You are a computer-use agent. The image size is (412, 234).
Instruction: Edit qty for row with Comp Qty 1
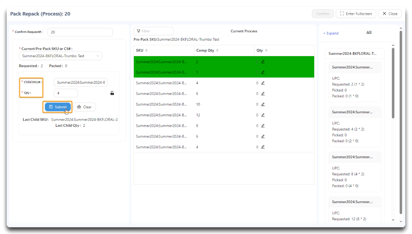coord(263,72)
